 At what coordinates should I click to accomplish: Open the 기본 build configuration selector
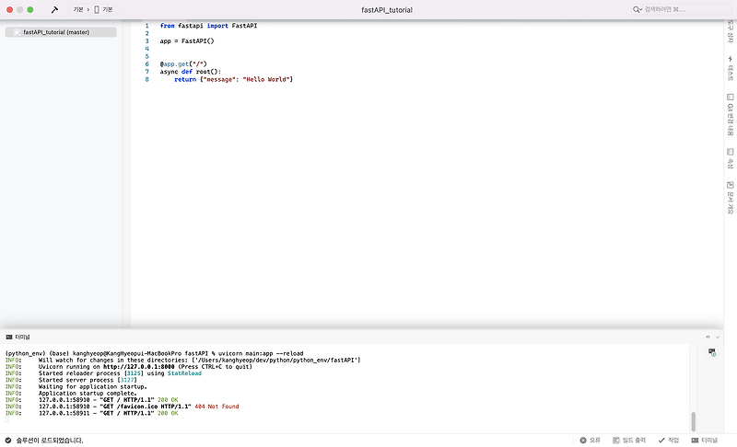78,9
